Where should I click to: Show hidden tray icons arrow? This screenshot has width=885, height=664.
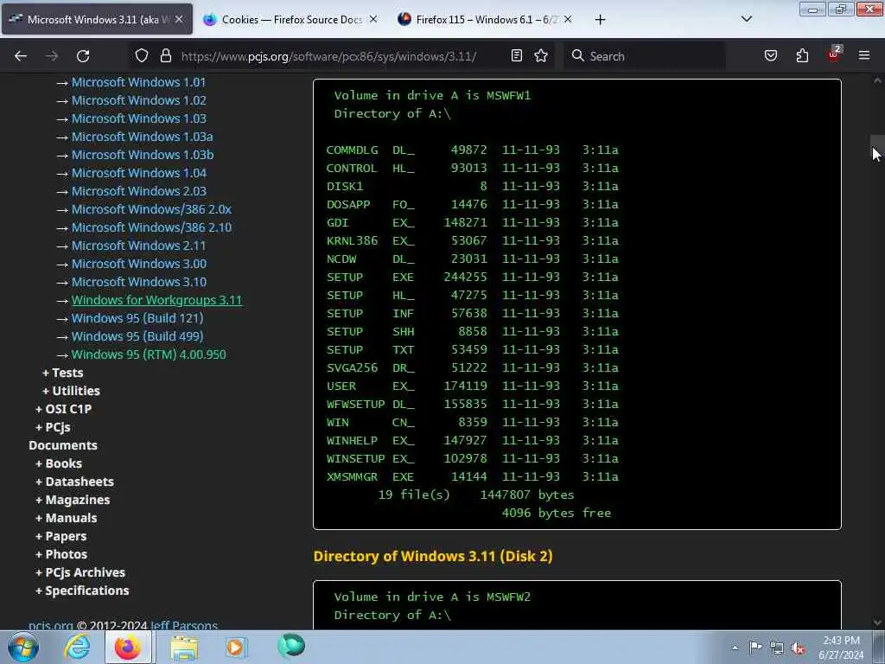pos(735,648)
